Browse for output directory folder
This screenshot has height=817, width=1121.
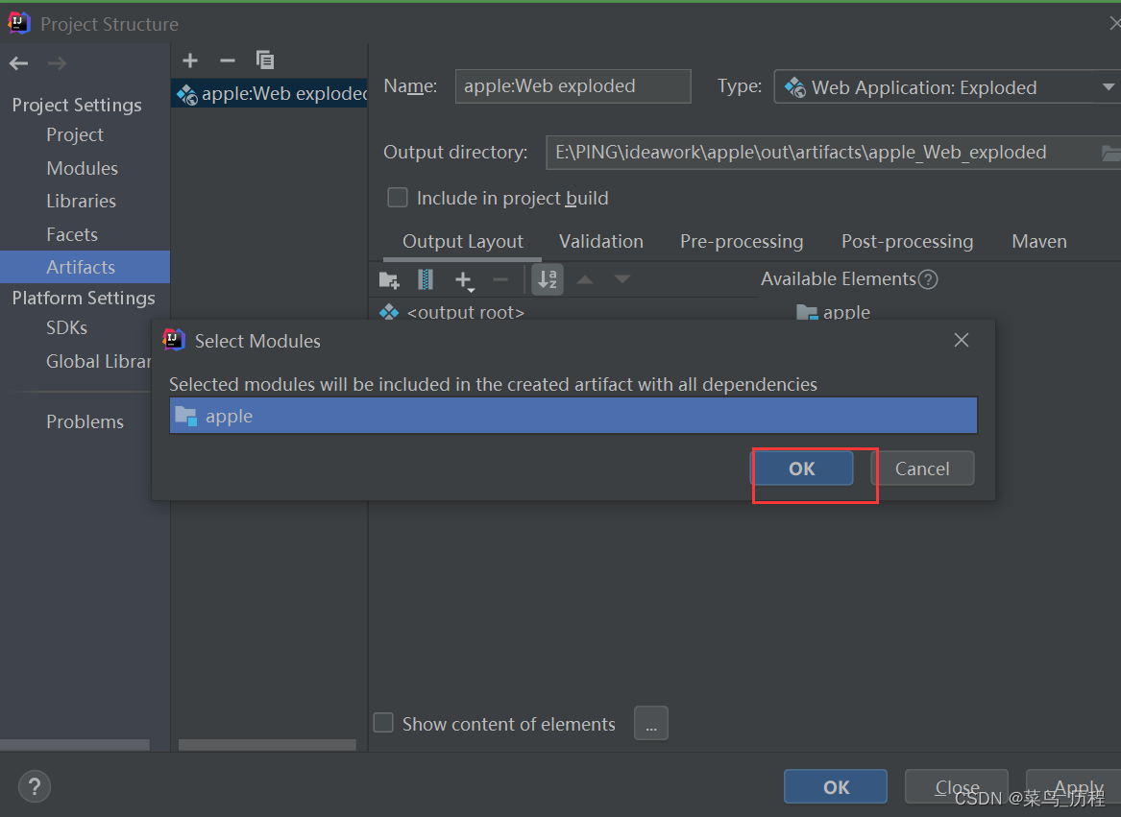1109,152
